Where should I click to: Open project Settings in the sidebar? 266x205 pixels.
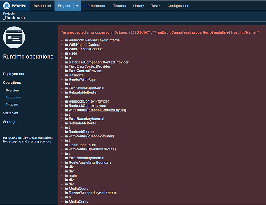click(x=10, y=122)
